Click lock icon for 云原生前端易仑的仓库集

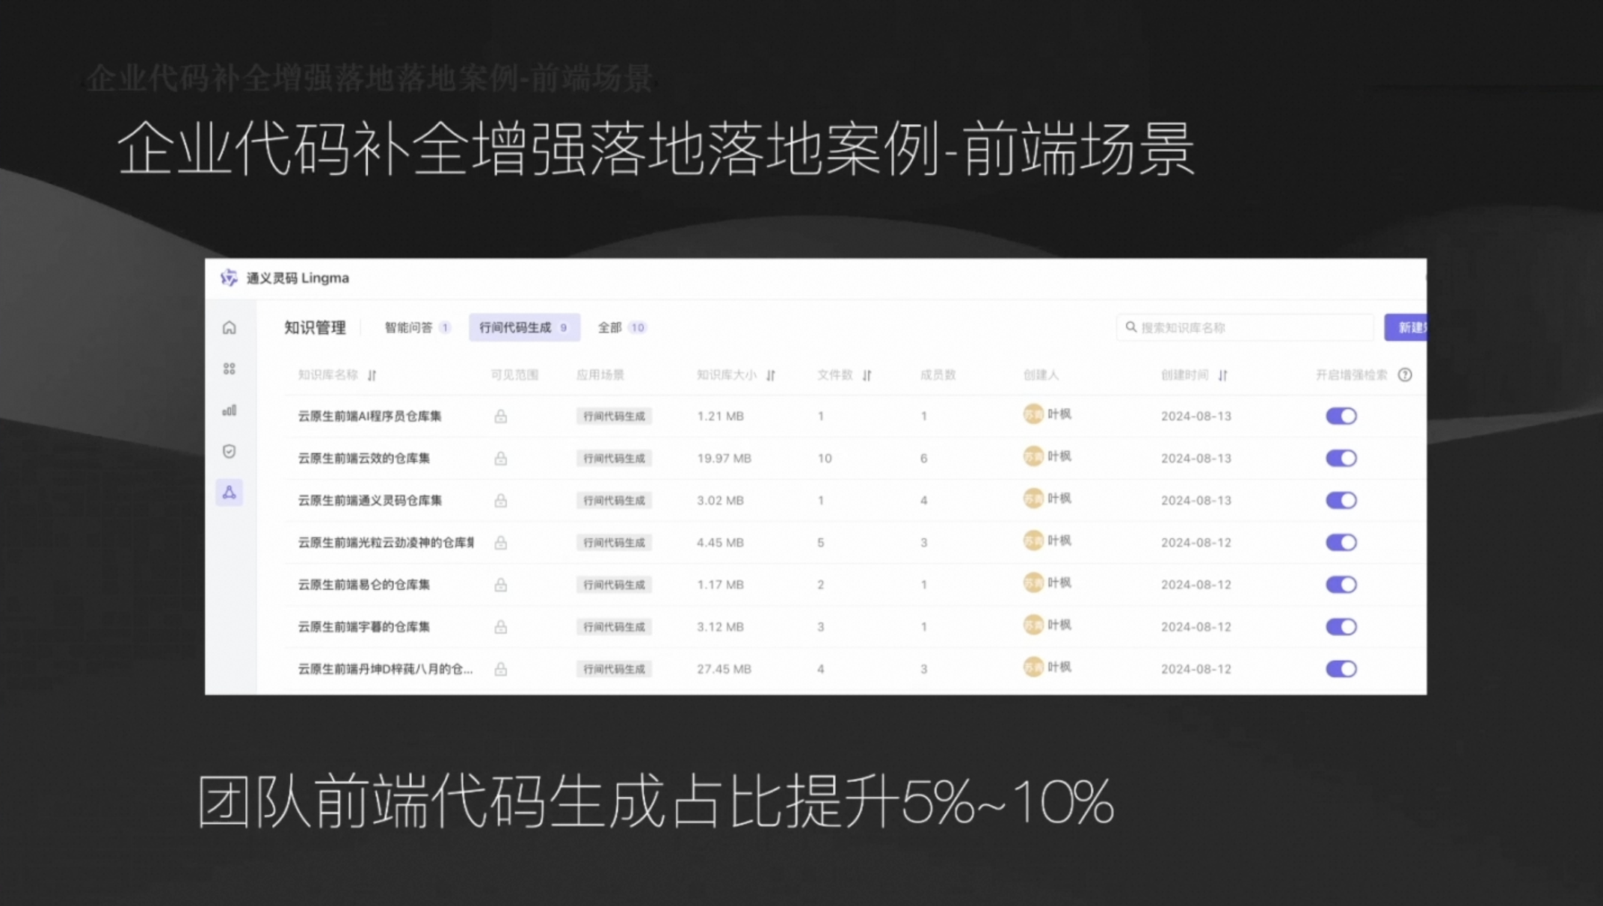500,585
